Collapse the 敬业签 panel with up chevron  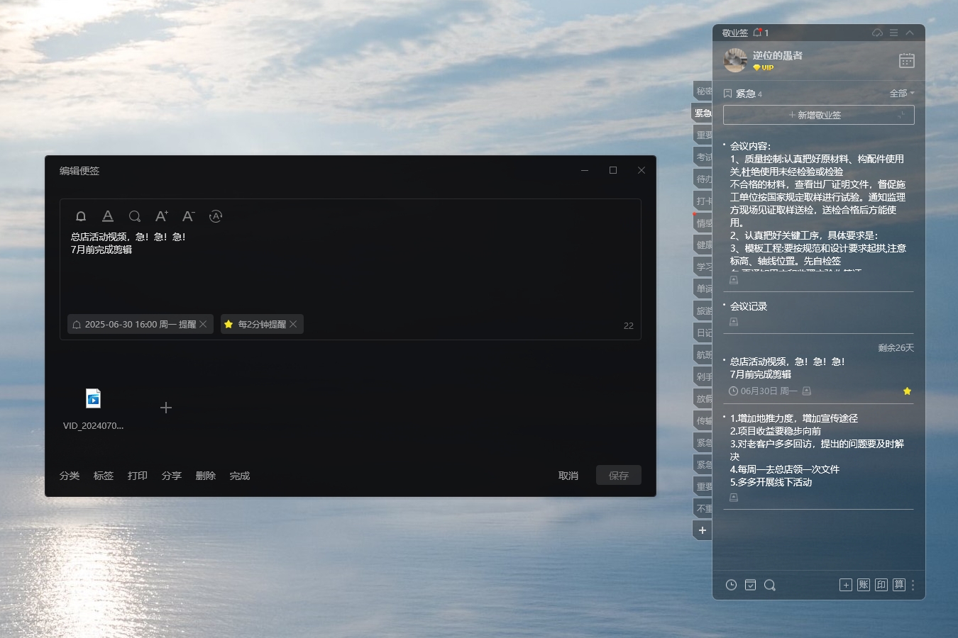910,33
